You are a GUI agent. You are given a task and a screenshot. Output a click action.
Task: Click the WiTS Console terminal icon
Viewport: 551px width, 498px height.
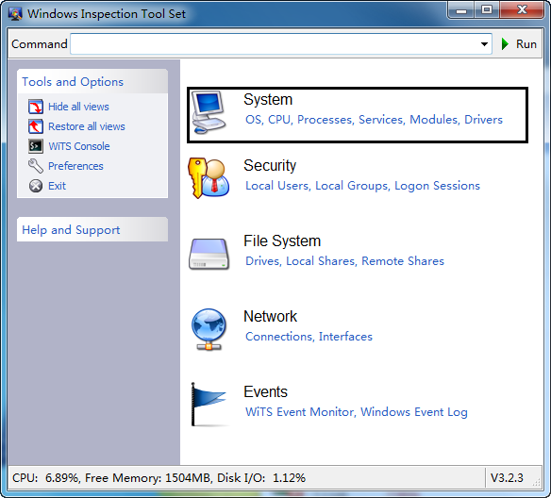tap(36, 146)
